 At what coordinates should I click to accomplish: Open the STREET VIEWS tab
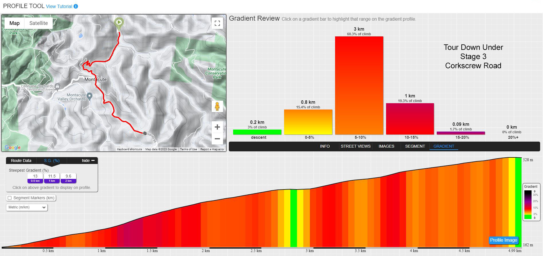[356, 146]
